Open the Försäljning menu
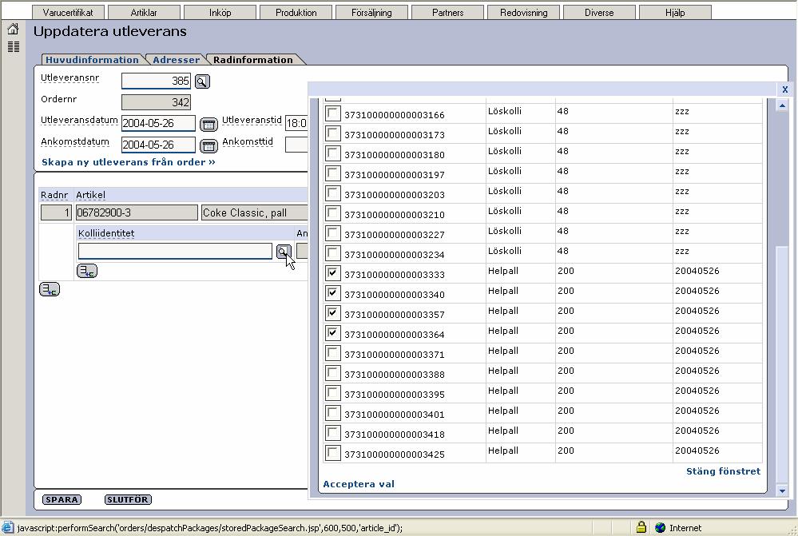This screenshot has height=536, width=798. click(x=371, y=12)
